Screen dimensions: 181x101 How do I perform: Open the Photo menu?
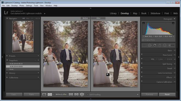click(x=22, y=5)
